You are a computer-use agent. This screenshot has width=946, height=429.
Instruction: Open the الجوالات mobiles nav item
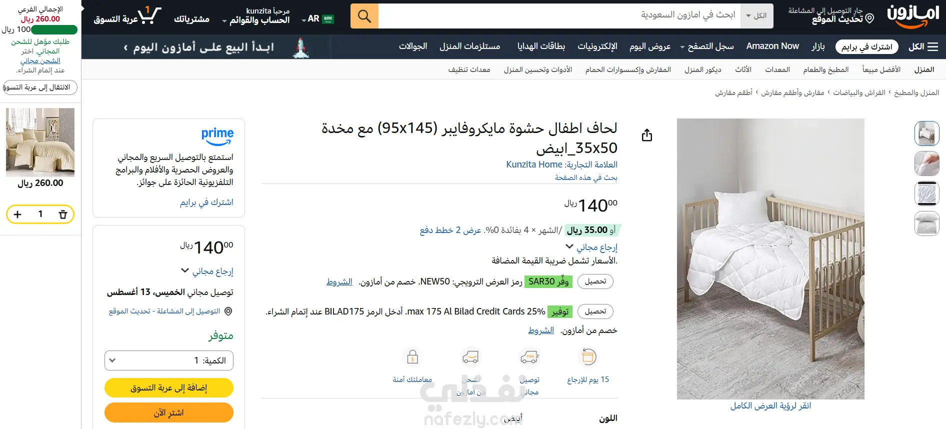click(x=413, y=46)
